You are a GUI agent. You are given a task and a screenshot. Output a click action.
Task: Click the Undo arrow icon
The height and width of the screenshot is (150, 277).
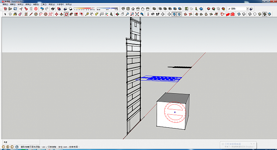click(42, 8)
